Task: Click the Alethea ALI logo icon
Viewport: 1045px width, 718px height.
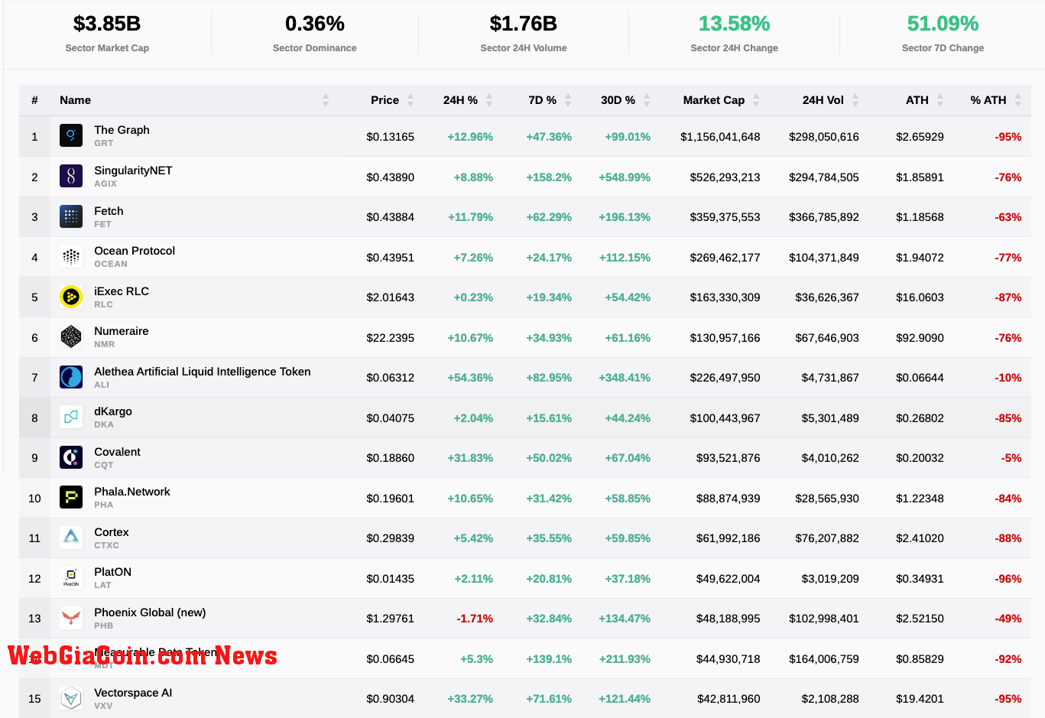Action: coord(71,377)
